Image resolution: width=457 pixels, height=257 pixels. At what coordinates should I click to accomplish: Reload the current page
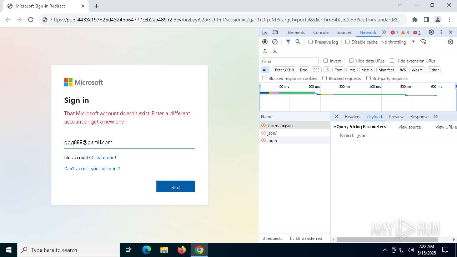click(x=31, y=20)
